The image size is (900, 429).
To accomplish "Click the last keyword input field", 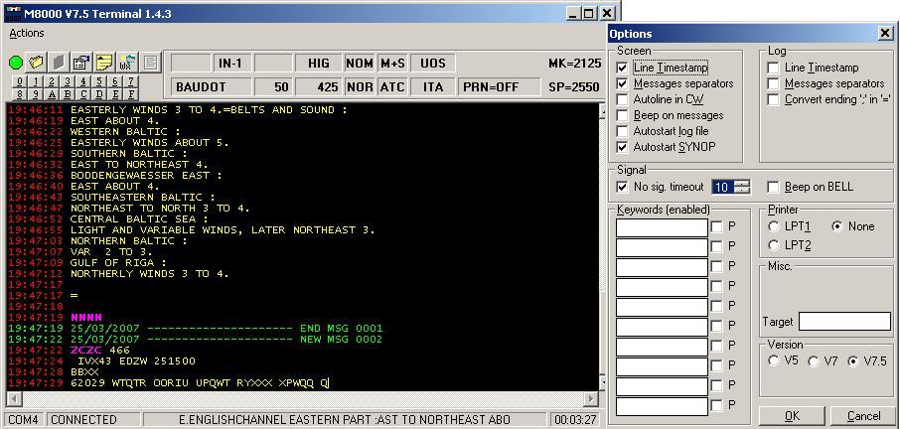I will 662,406.
